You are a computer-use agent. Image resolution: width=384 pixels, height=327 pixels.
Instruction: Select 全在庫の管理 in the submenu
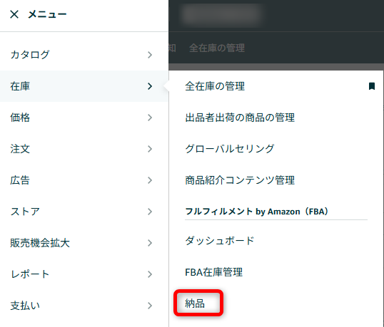[x=215, y=86]
